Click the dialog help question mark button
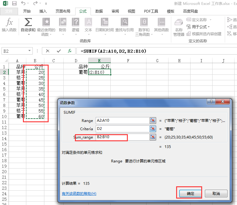 (211, 101)
